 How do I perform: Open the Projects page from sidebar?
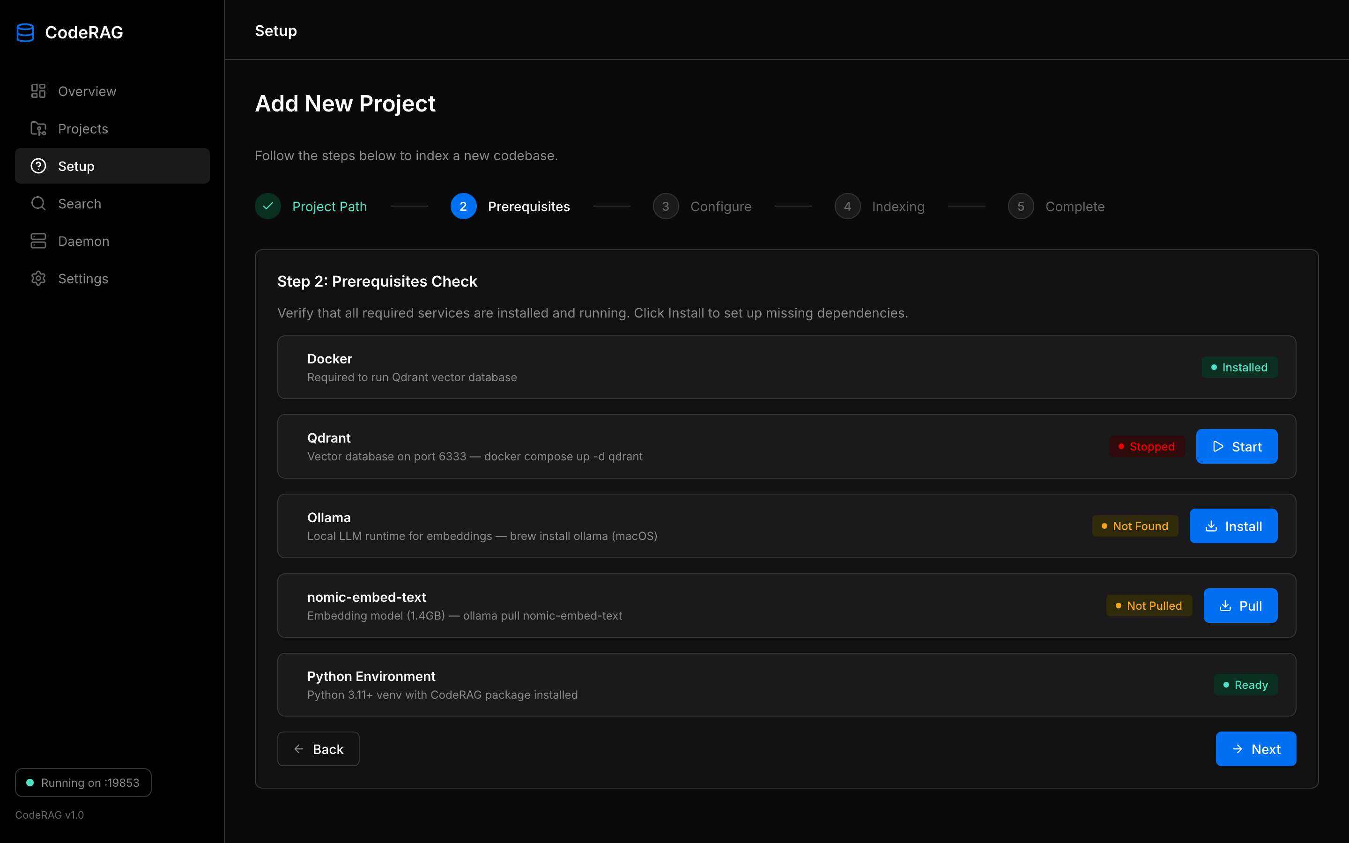(x=83, y=129)
